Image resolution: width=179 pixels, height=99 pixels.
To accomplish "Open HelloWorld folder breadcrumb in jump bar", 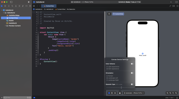I will point(49,9).
